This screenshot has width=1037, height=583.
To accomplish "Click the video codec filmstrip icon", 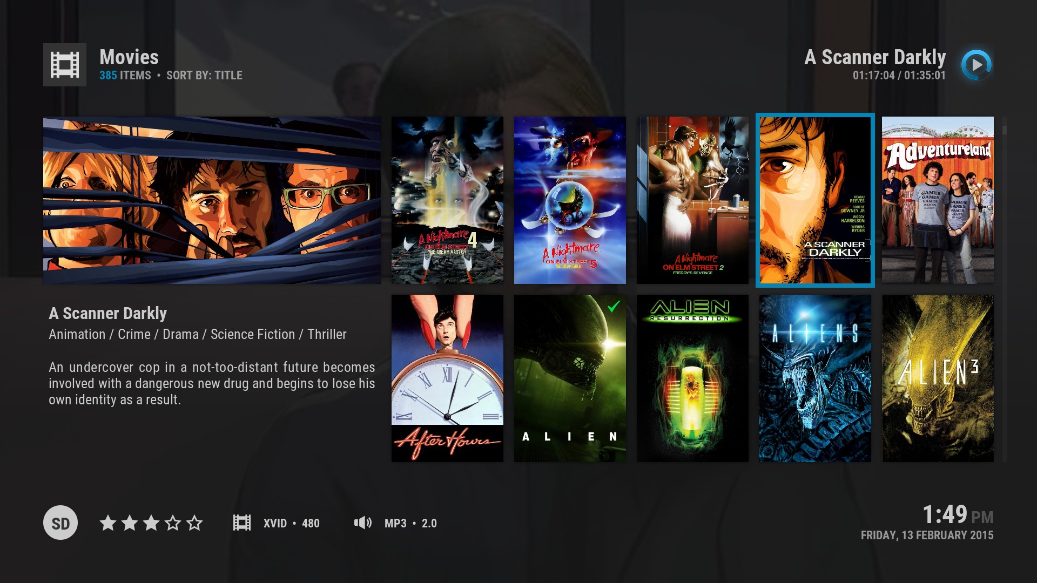I will (x=241, y=523).
